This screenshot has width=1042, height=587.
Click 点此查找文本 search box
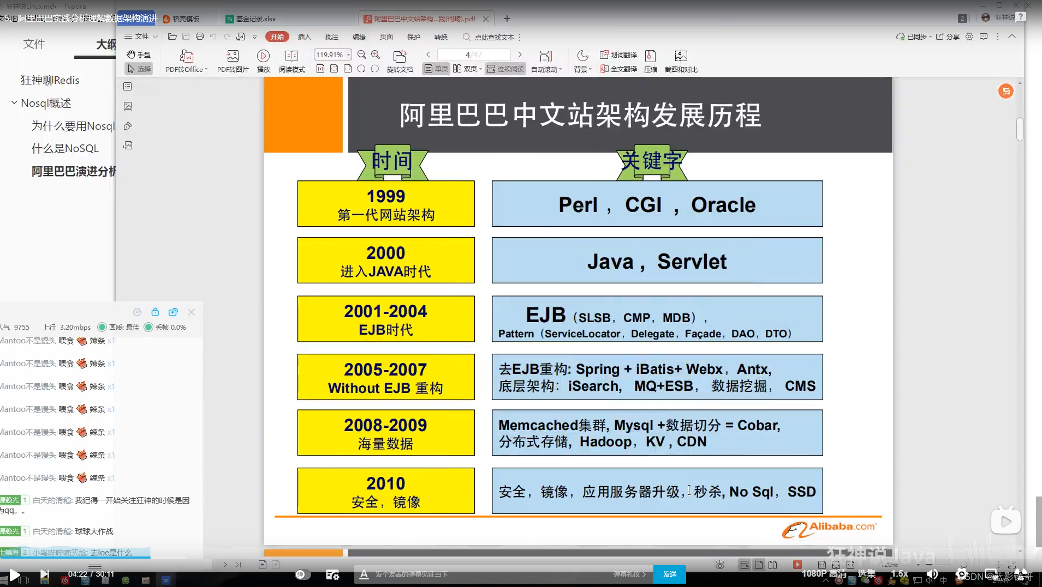point(489,37)
